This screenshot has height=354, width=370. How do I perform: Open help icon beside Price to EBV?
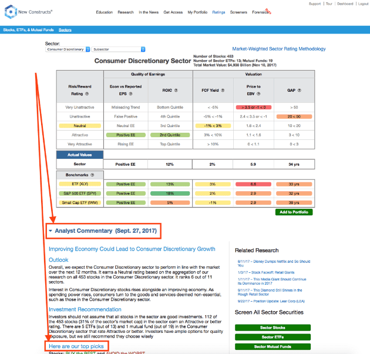[258, 94]
